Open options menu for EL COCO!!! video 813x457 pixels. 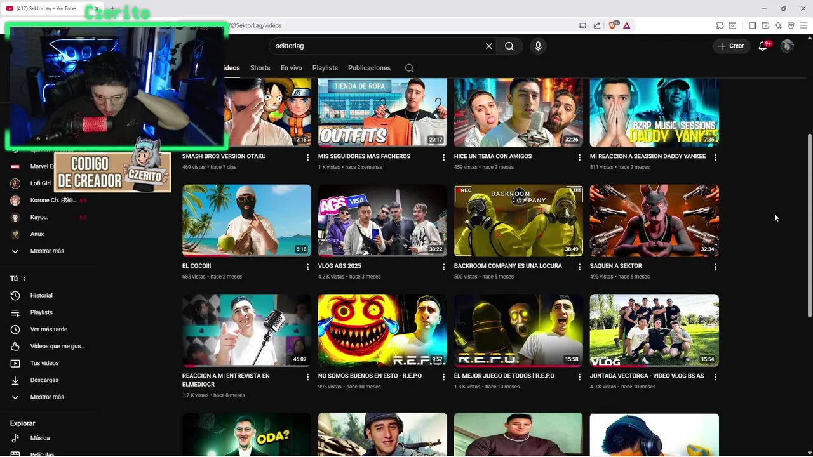307,267
